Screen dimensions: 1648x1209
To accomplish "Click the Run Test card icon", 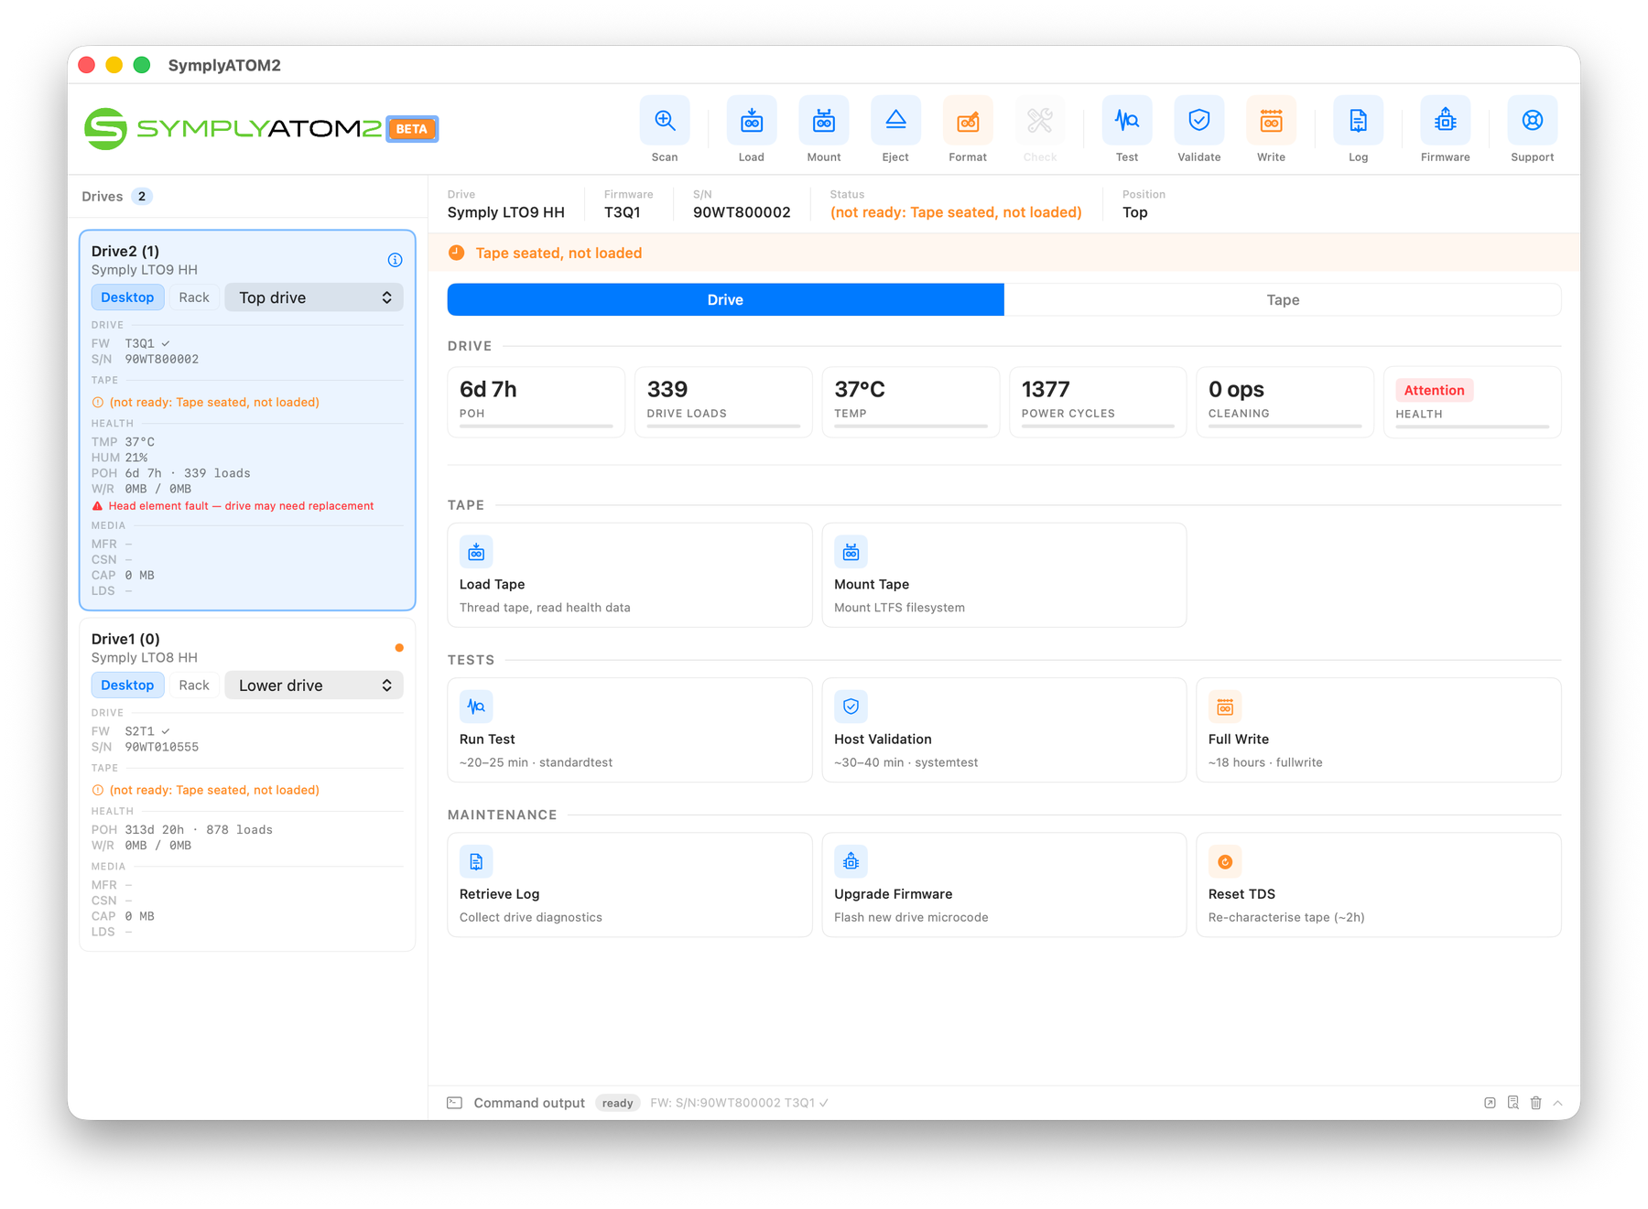I will (x=476, y=707).
